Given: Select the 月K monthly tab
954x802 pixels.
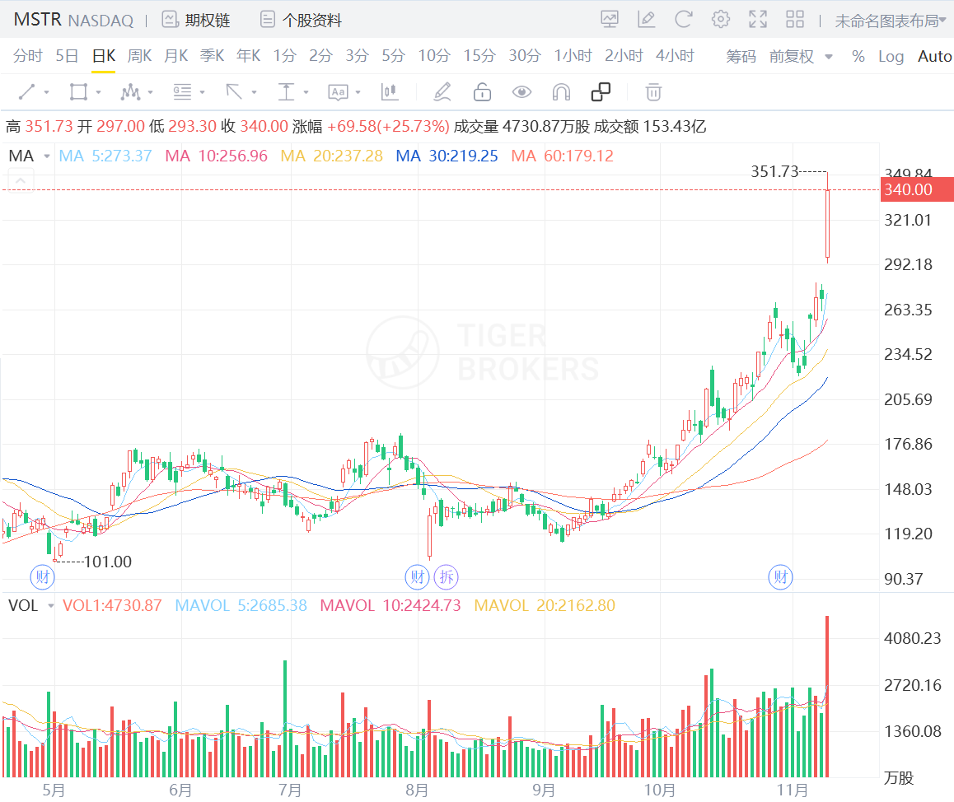Looking at the screenshot, I should [x=175, y=56].
